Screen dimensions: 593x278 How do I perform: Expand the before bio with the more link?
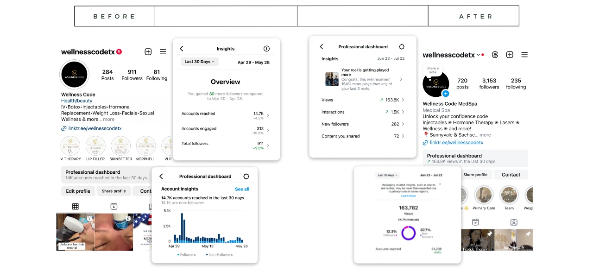108,119
